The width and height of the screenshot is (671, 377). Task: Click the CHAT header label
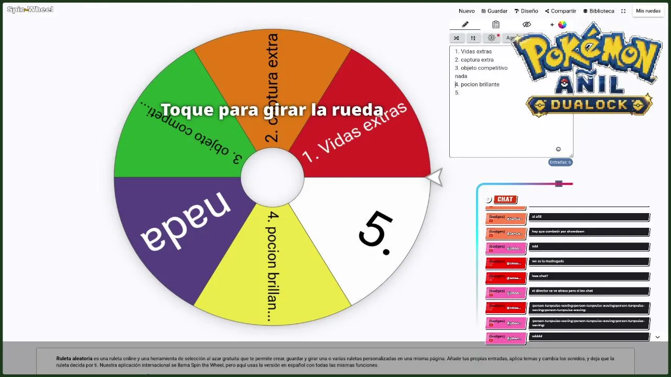click(505, 199)
